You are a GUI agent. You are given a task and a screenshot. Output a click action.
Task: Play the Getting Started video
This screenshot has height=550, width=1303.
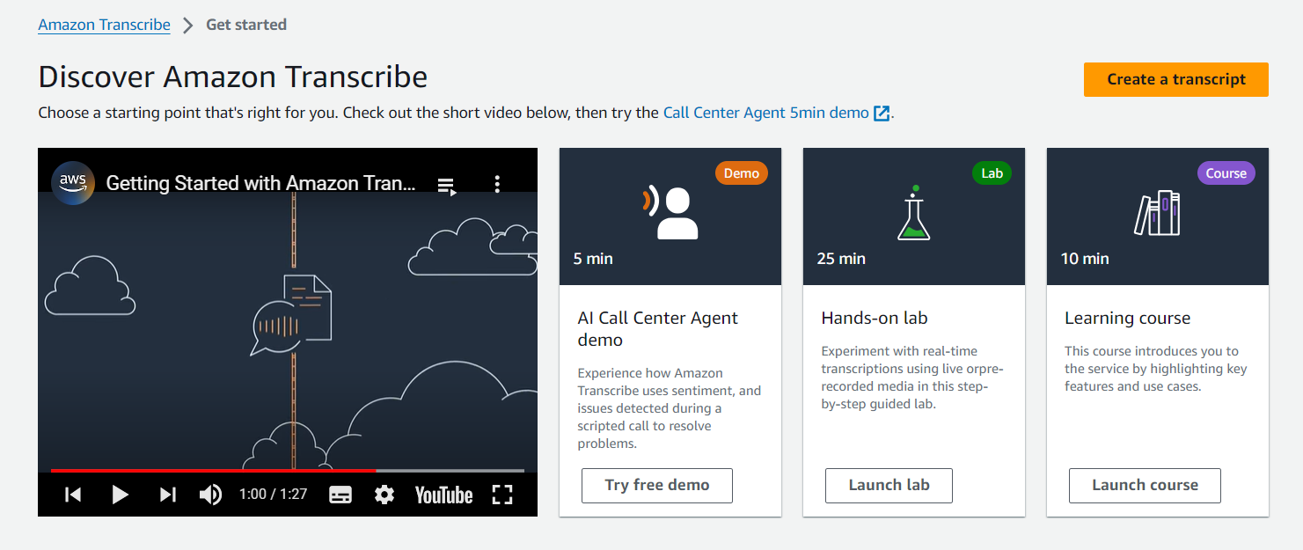tap(121, 495)
